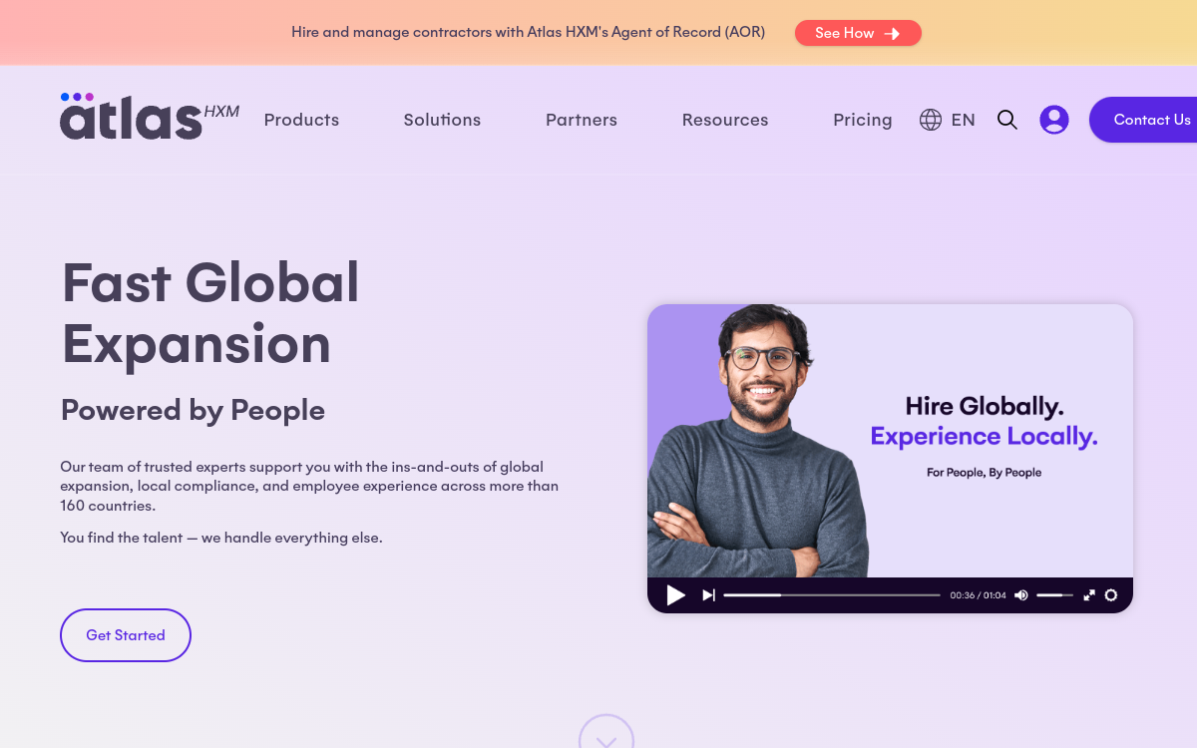
Task: Go to the Pricing page
Action: [x=863, y=120]
